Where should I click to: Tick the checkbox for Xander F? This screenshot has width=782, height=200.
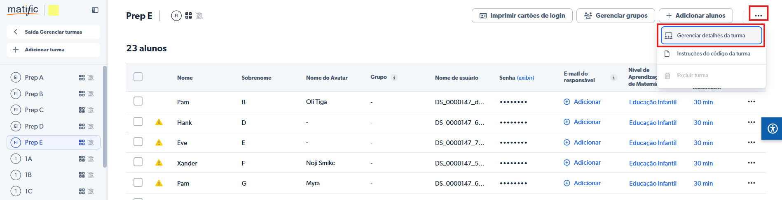click(138, 162)
